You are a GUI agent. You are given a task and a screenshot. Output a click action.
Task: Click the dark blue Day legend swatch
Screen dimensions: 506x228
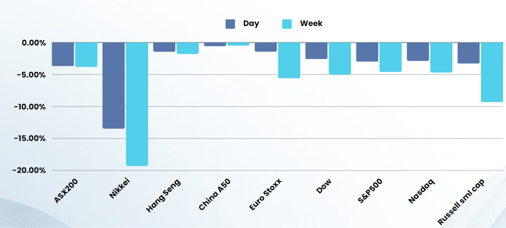click(230, 23)
